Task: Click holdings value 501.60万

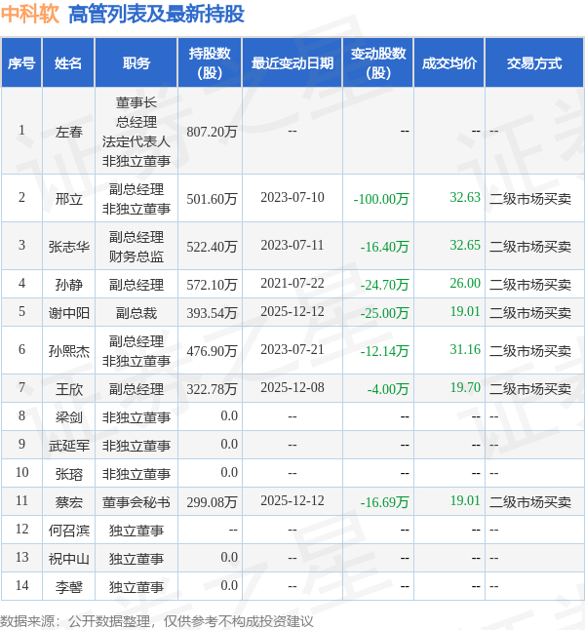Action: tap(212, 199)
